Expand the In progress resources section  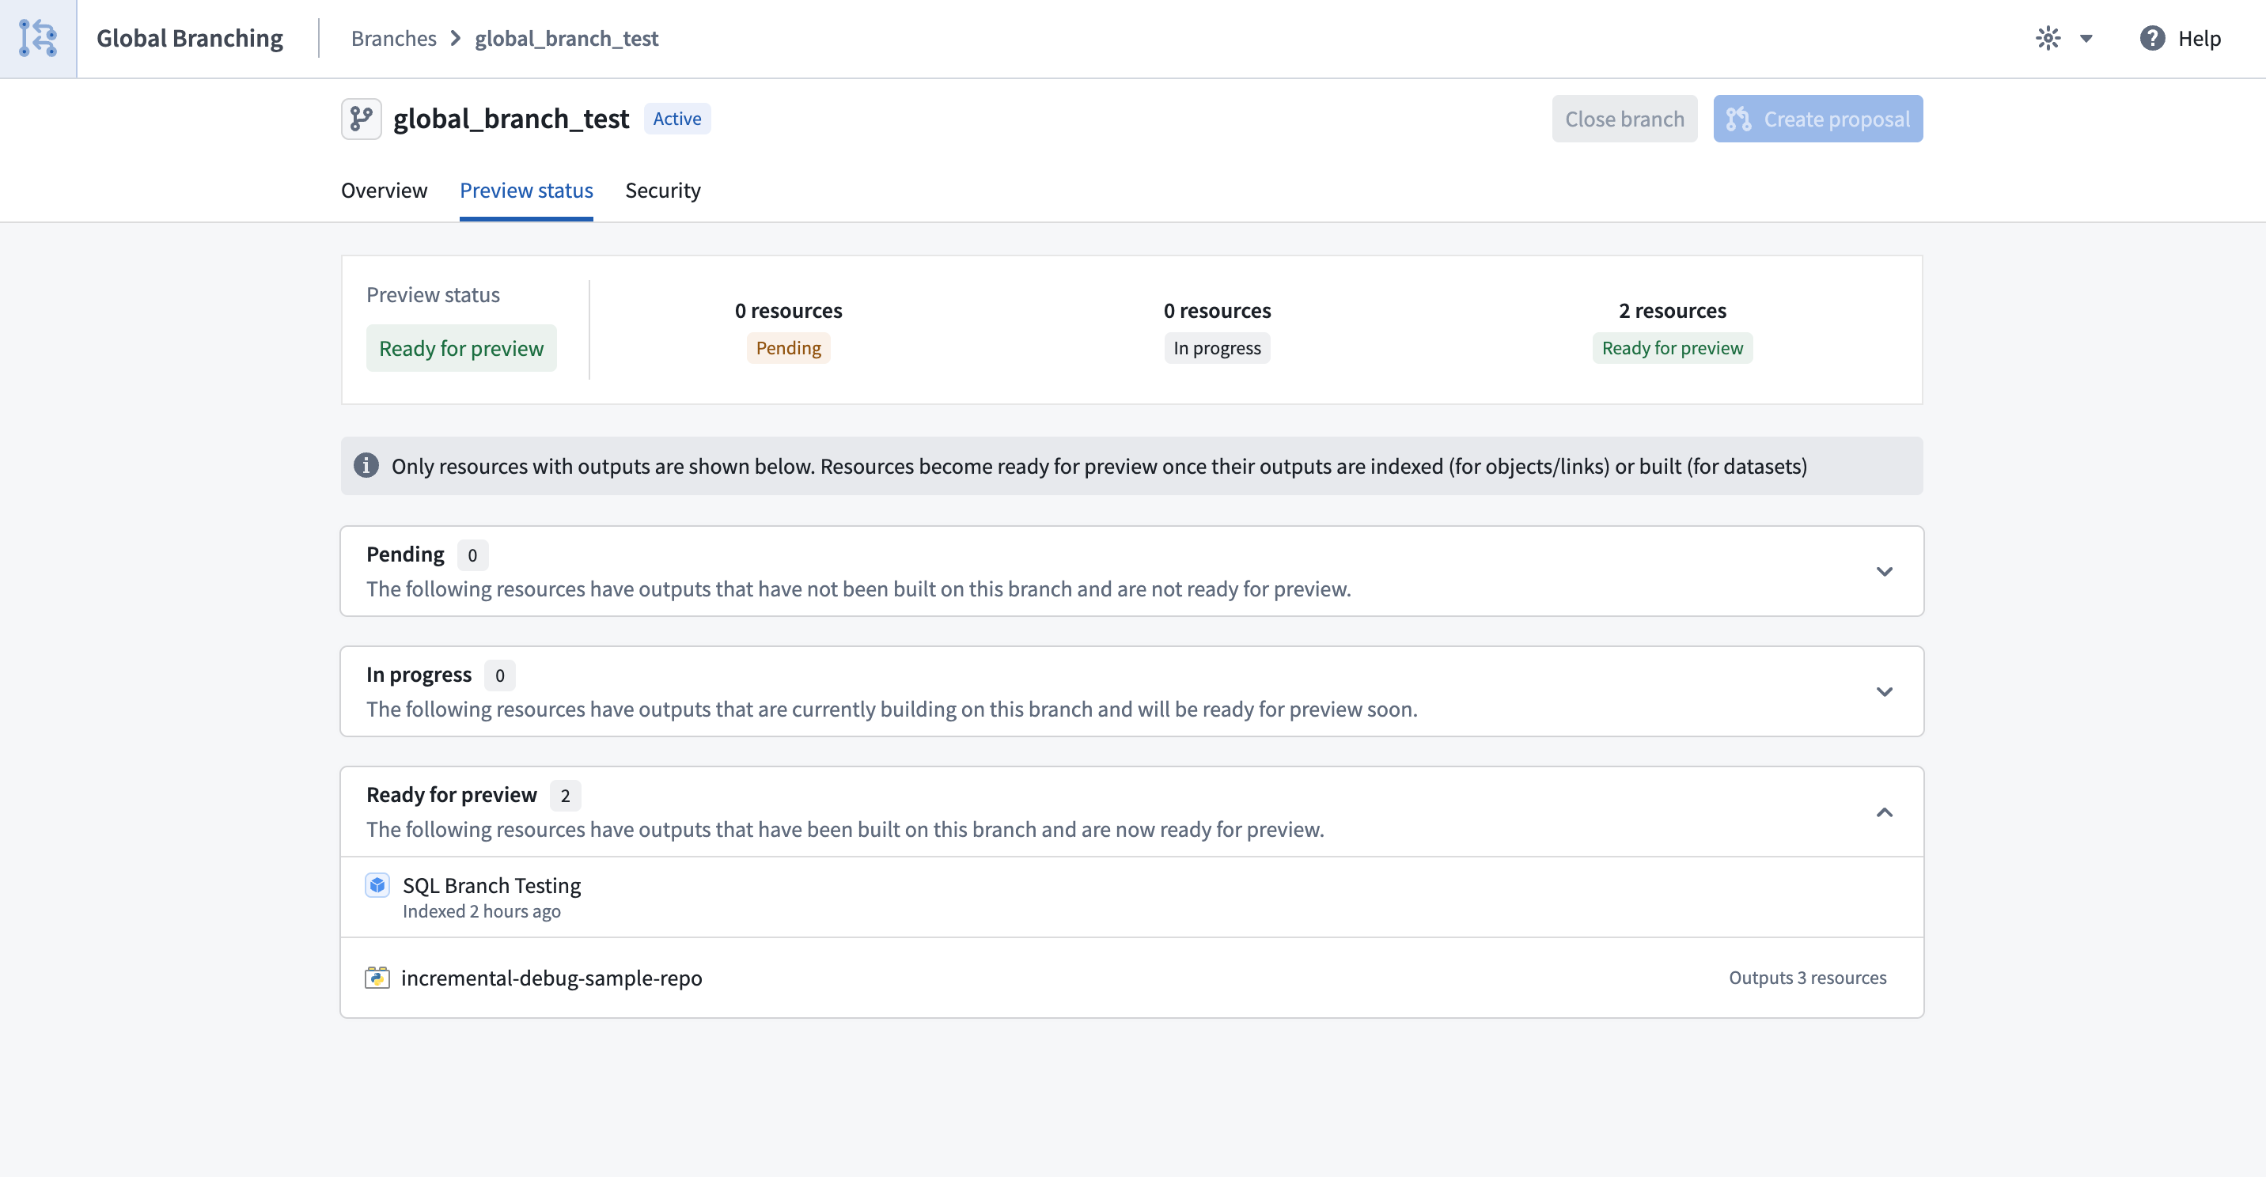pyautogui.click(x=1885, y=691)
